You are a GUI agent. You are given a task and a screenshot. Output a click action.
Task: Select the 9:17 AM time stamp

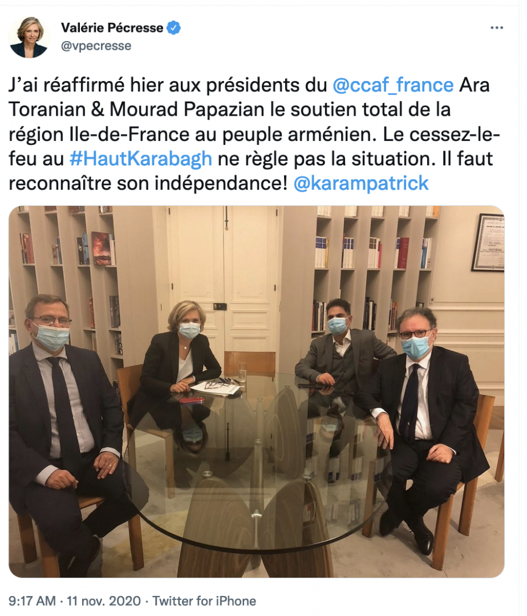pyautogui.click(x=32, y=601)
